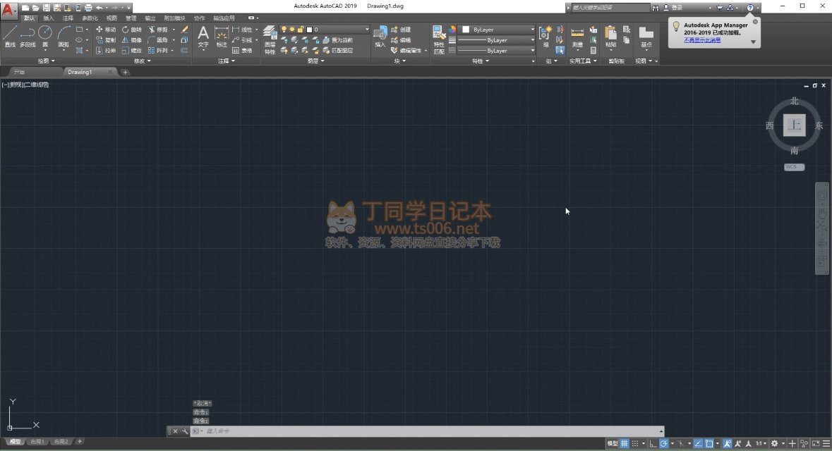The width and height of the screenshot is (832, 451).
Task: Toggle the grid display in status bar
Action: [x=625, y=444]
